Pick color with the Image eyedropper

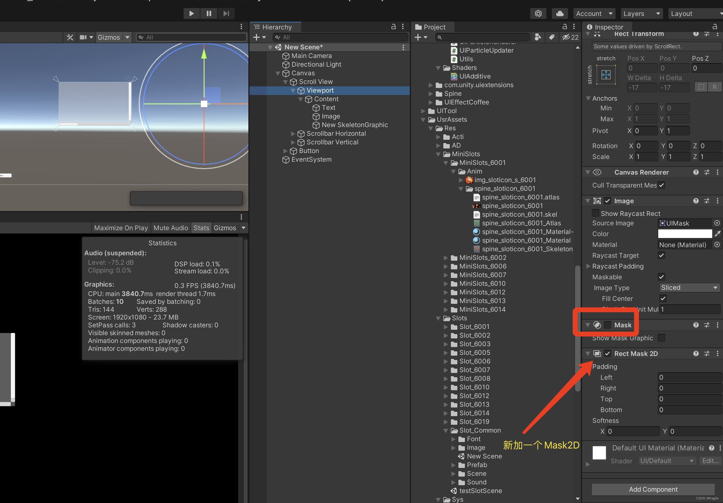pos(717,234)
